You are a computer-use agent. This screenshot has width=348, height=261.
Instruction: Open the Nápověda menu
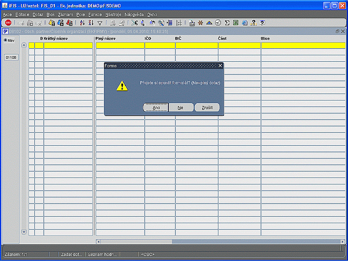(134, 15)
